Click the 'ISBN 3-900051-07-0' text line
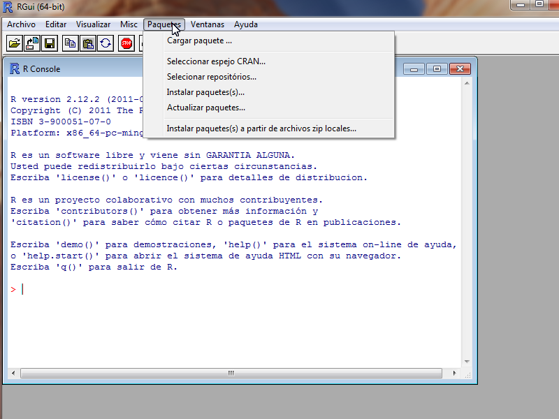559x419 pixels. pyautogui.click(x=61, y=122)
